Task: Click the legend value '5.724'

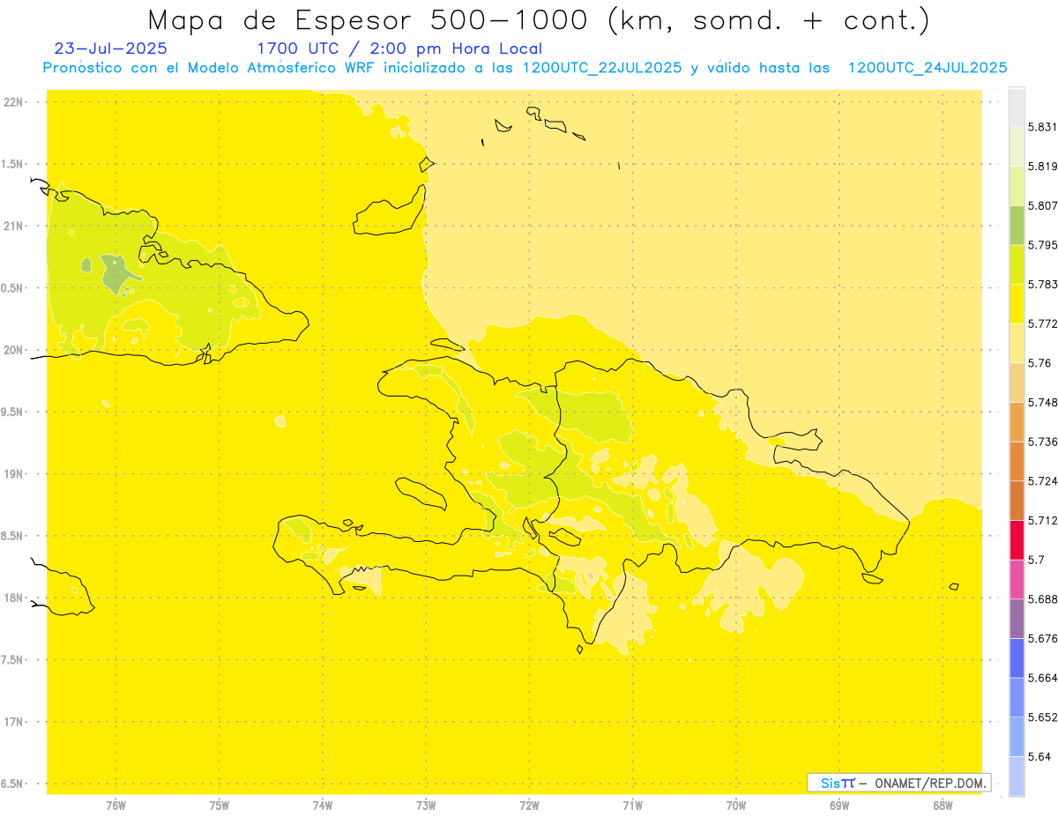Action: pos(1043,481)
